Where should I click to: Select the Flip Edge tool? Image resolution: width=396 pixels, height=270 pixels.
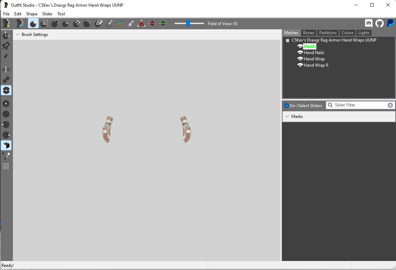152,23
